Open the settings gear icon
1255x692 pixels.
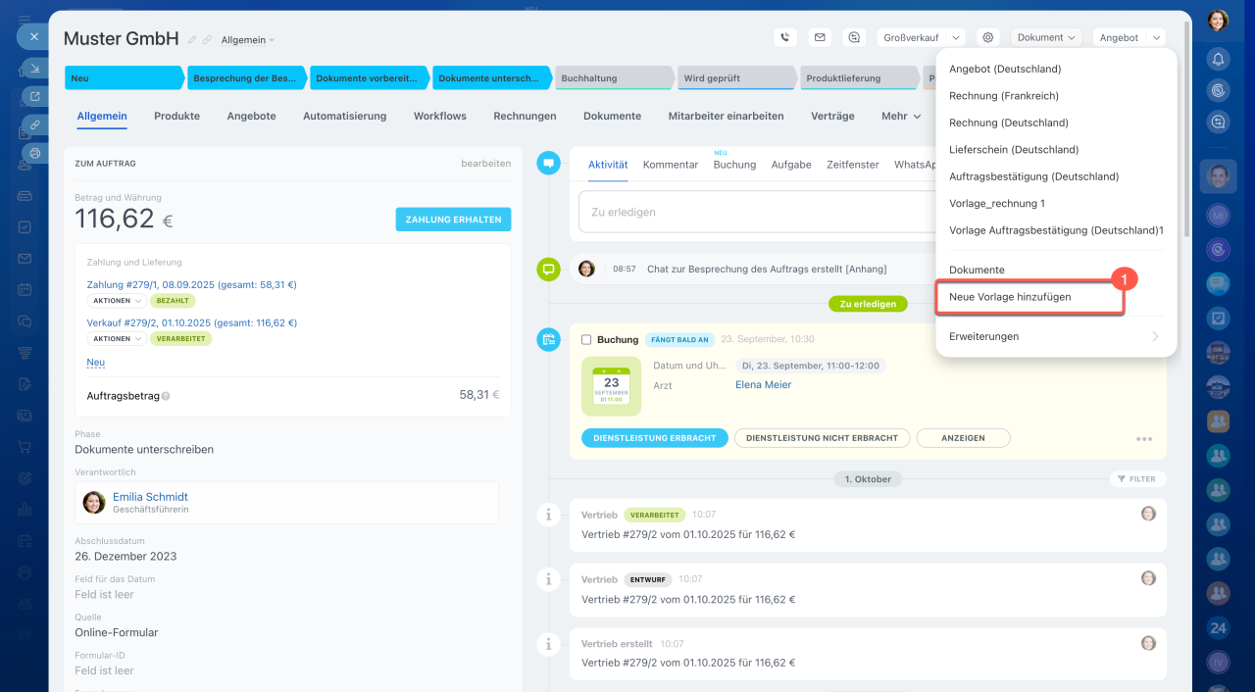pyautogui.click(x=988, y=37)
